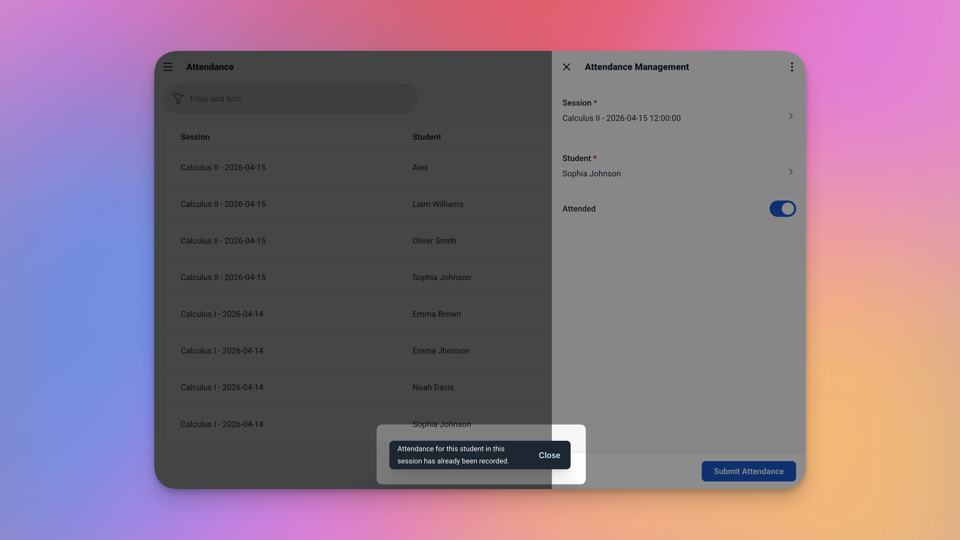Click the Submit Attendance button
The image size is (960, 540).
[x=748, y=471]
